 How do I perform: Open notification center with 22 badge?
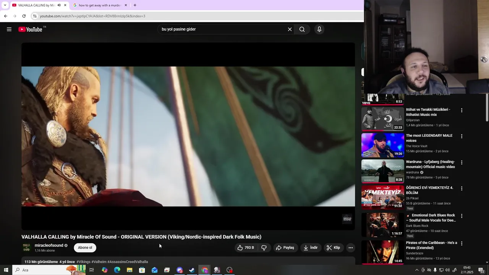tap(481, 270)
